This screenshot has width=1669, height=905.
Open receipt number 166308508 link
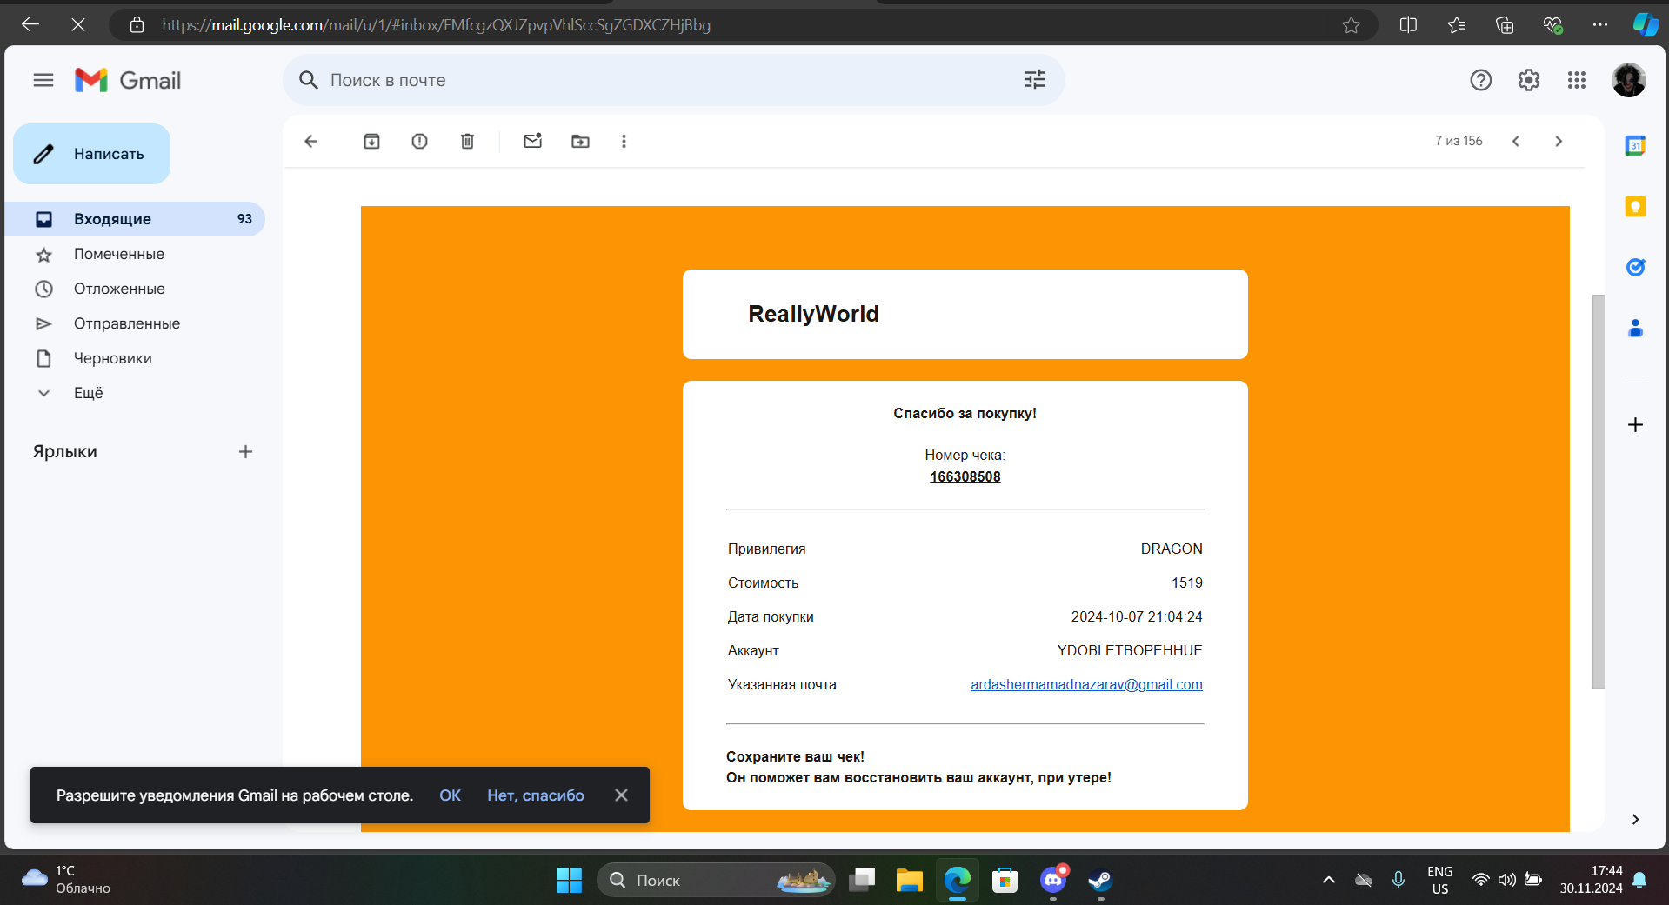(965, 476)
